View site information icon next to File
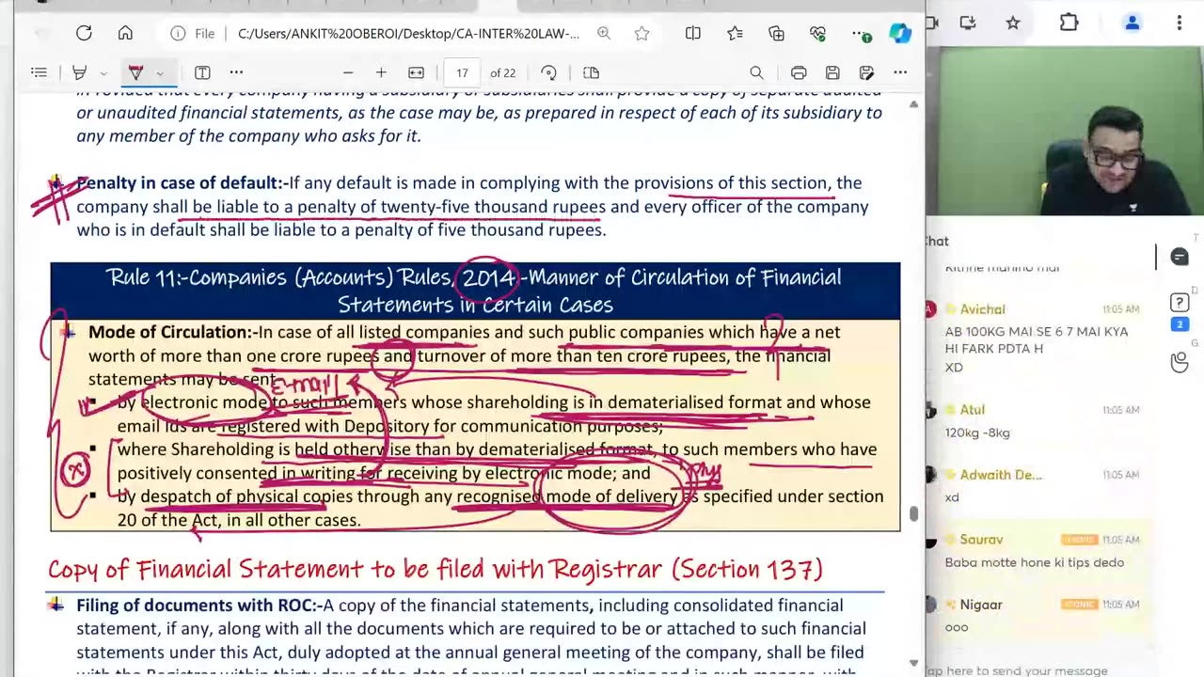The width and height of the screenshot is (1204, 677). point(178,34)
